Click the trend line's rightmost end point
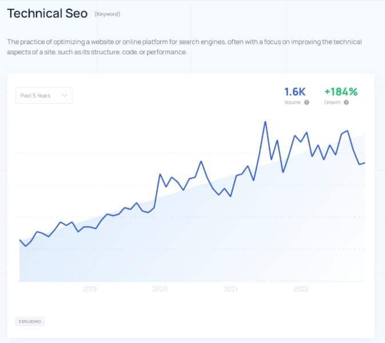This screenshot has height=343, width=385. (364, 163)
